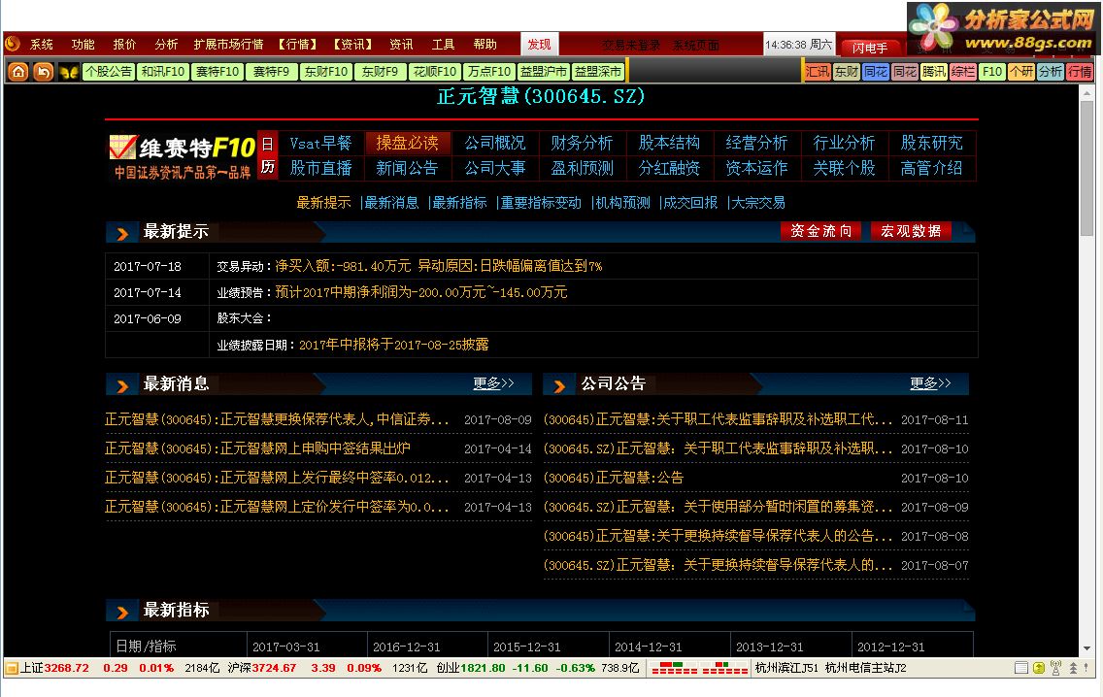The width and height of the screenshot is (1103, 697).
Task: Click the 益盟沪市 toolbar button
Action: pos(544,71)
